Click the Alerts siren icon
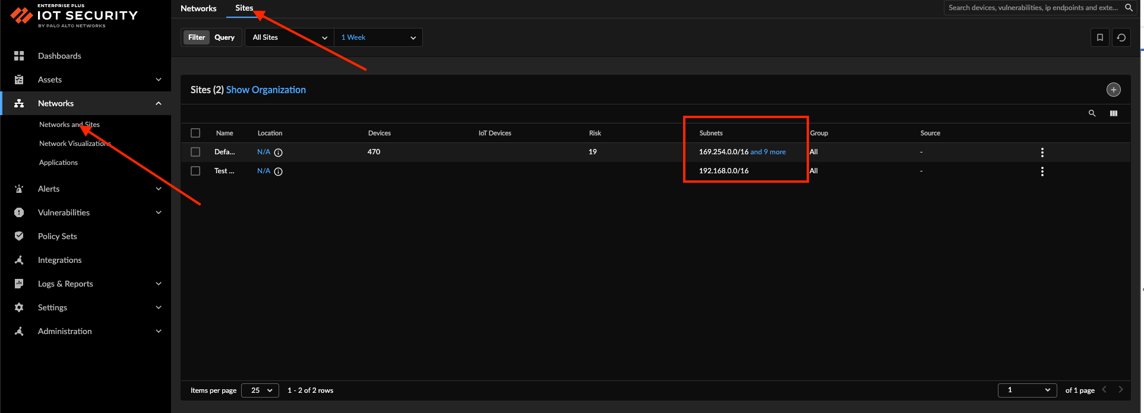Screen dimensions: 1144x413 coord(19,189)
